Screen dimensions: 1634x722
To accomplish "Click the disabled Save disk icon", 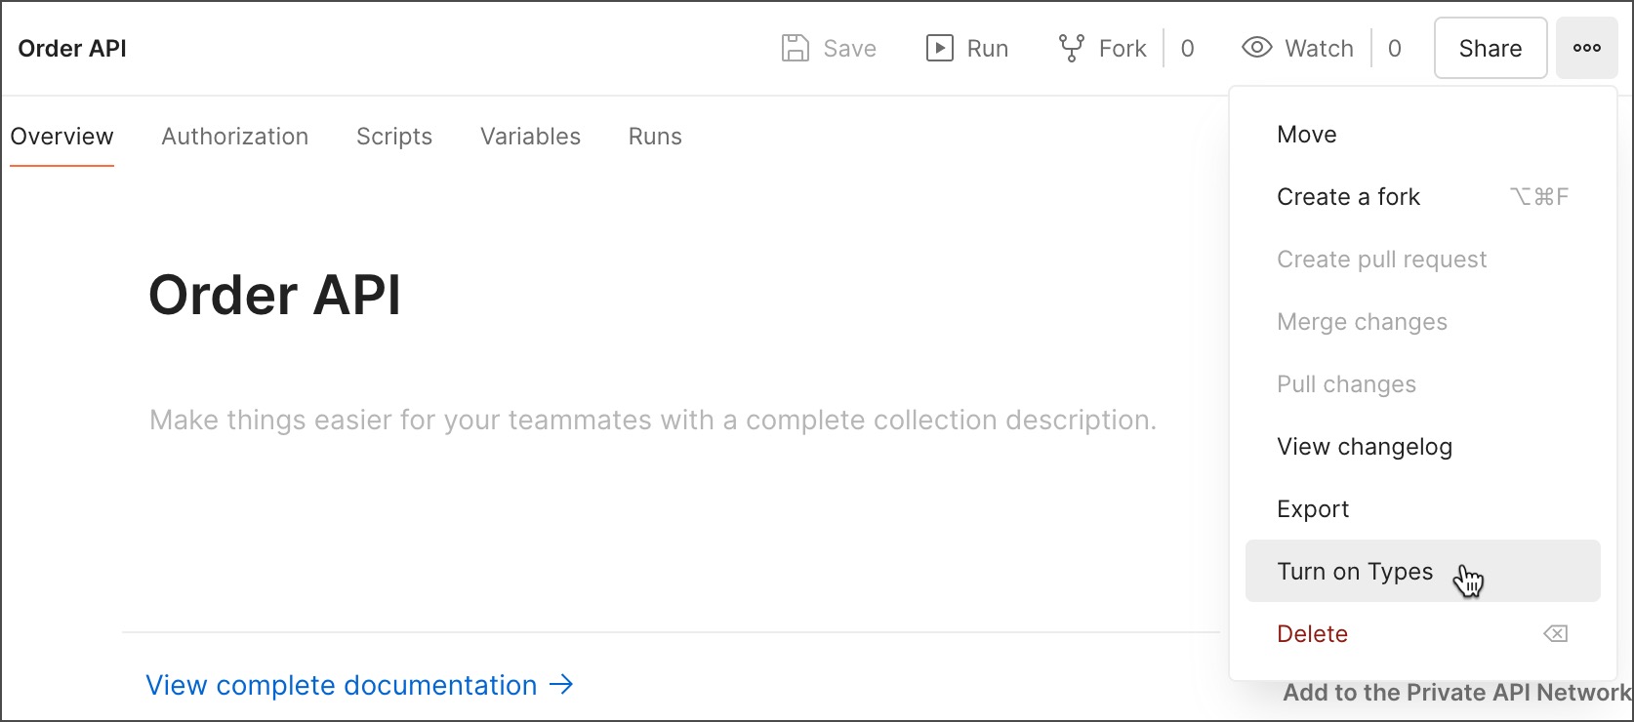I will click(796, 48).
